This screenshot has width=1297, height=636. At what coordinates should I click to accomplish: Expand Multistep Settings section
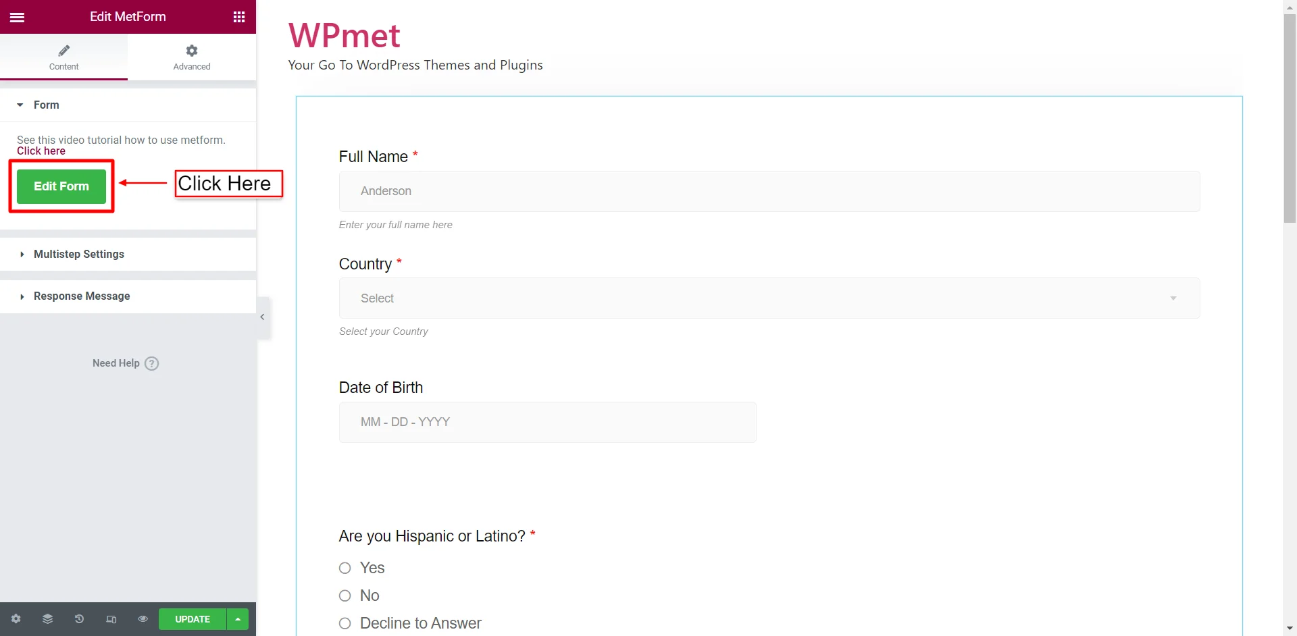click(79, 255)
